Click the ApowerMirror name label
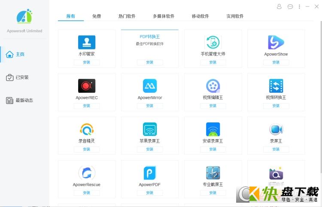 point(150,98)
